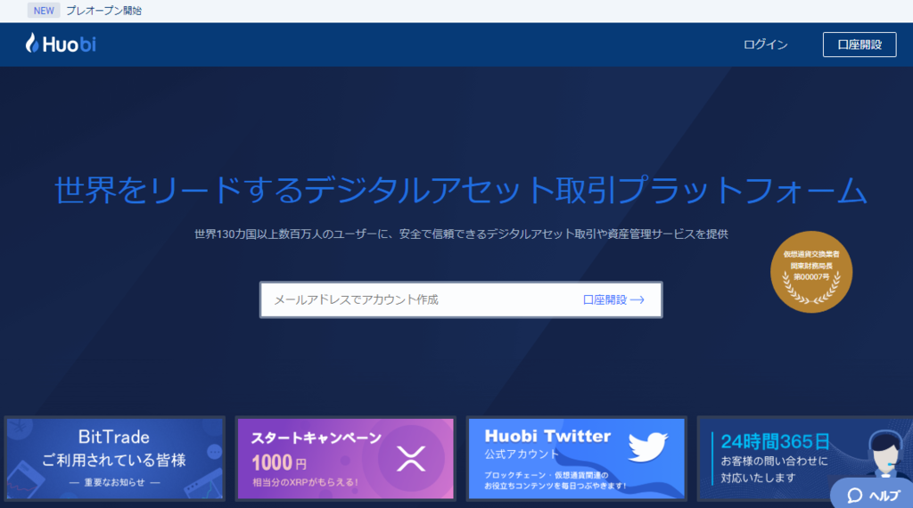Click the XRP logo in campaign banner
Screen dimensions: 913x508
(411, 459)
